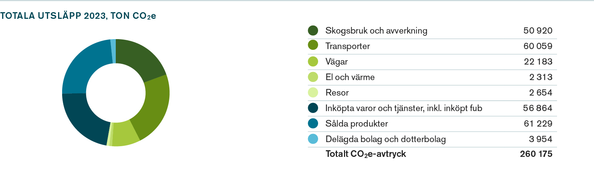Click the pale green Resor legend dot
This screenshot has height=172, width=594.
click(x=313, y=92)
